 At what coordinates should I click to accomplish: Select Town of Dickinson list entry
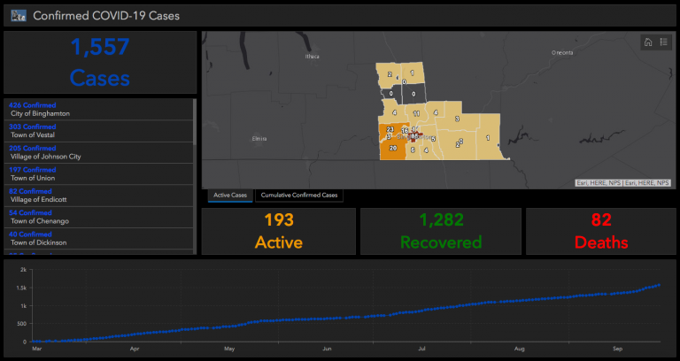(x=99, y=238)
